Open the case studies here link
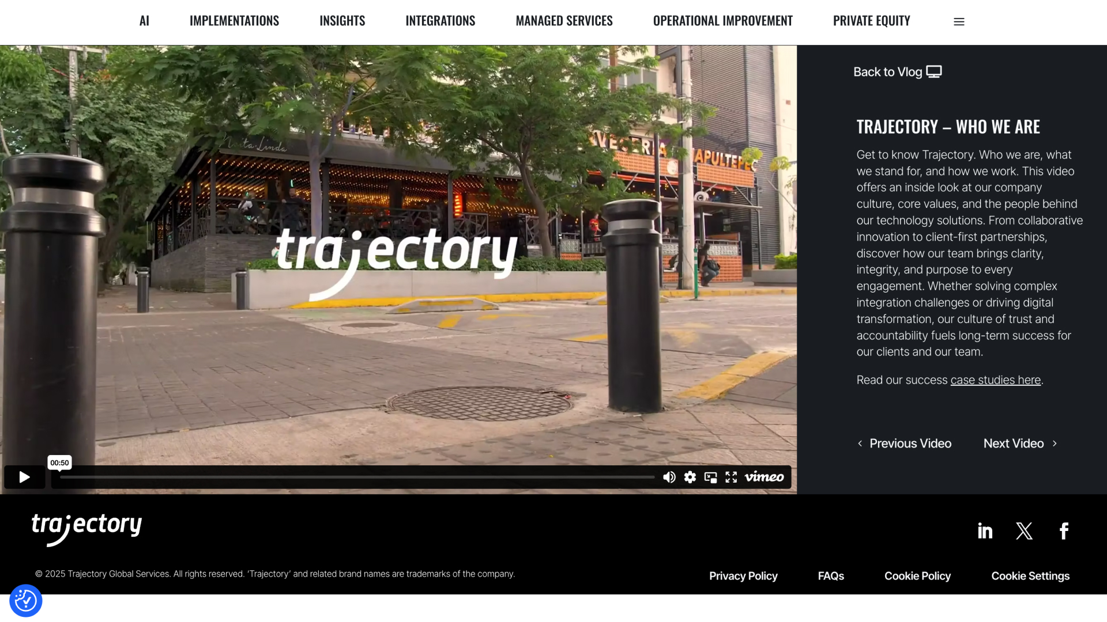The width and height of the screenshot is (1107, 622). [x=995, y=380]
